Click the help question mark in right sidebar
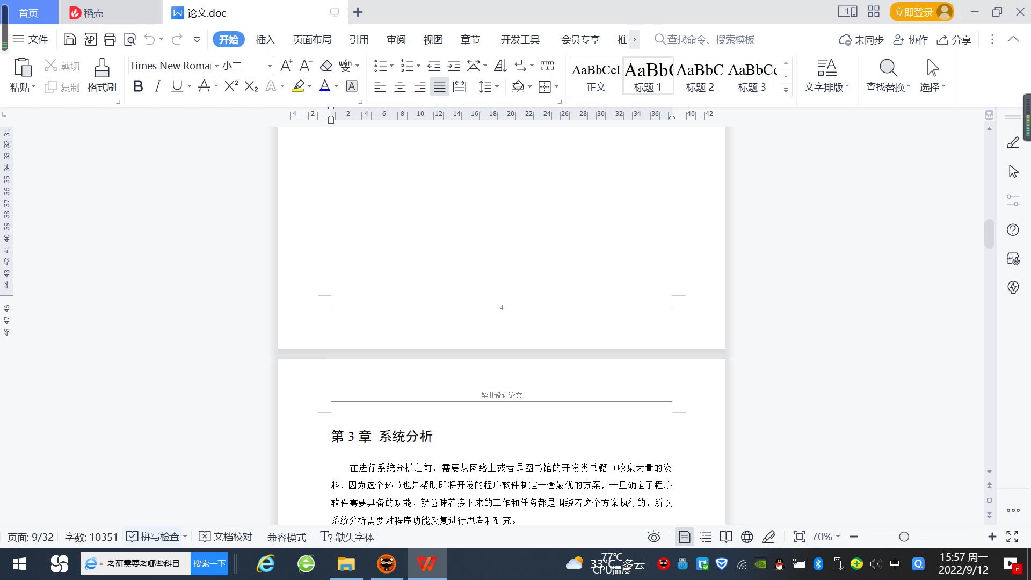 [1013, 230]
